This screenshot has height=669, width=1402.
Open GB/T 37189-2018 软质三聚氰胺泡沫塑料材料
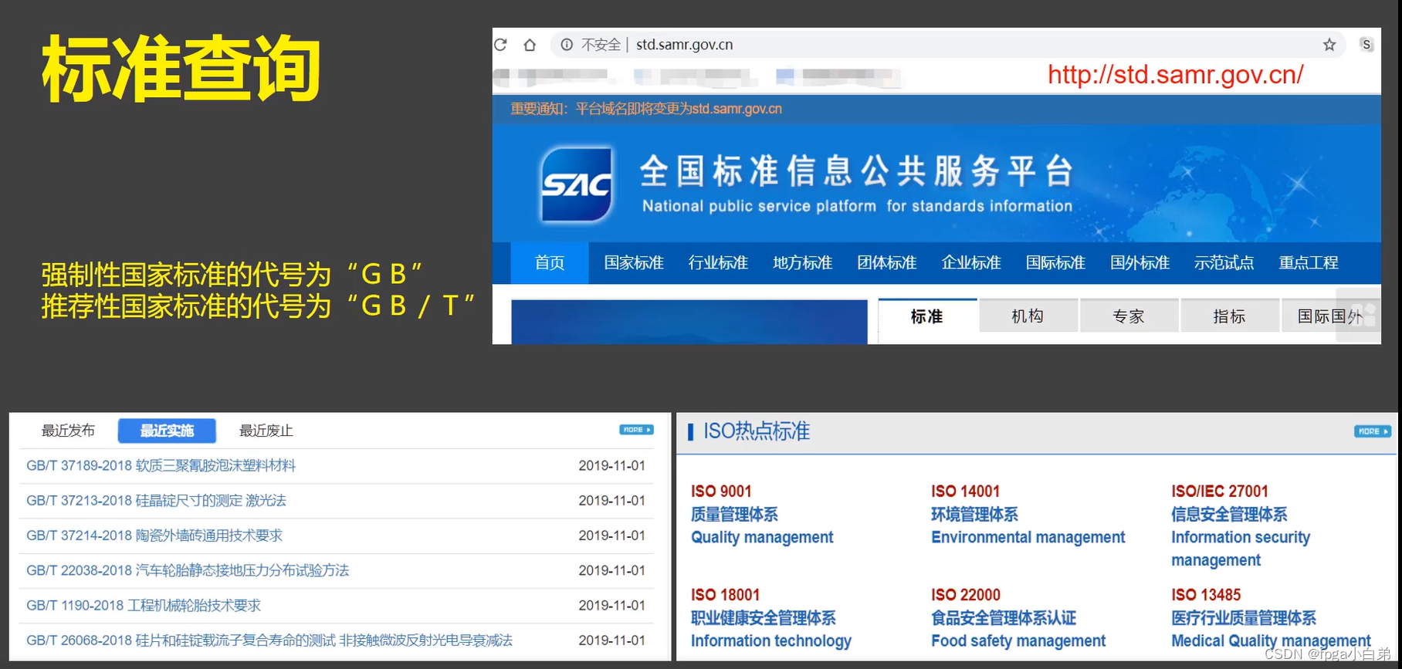point(161,466)
